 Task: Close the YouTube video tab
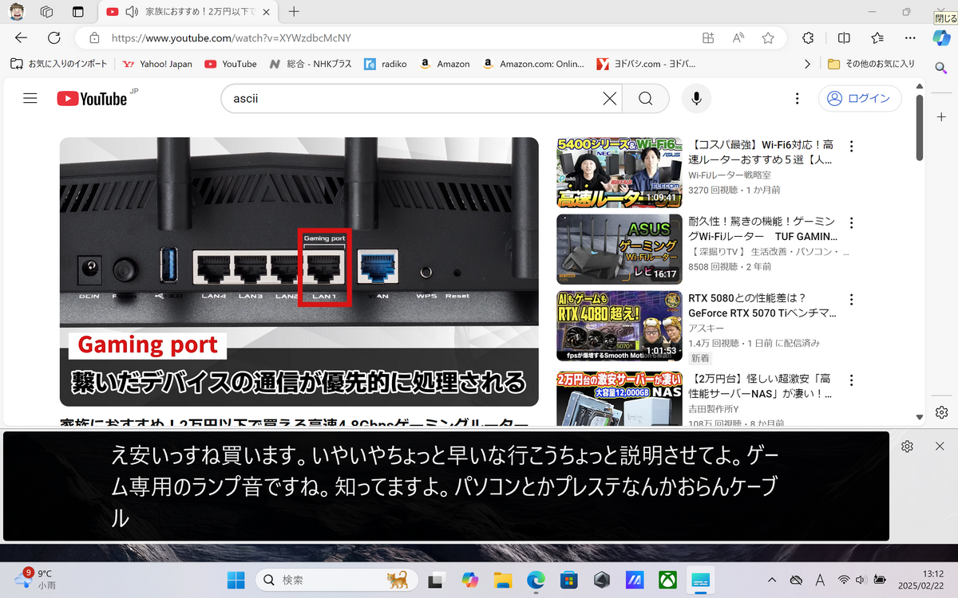click(266, 12)
